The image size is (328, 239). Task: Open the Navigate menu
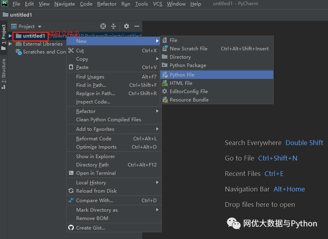tap(65, 4)
